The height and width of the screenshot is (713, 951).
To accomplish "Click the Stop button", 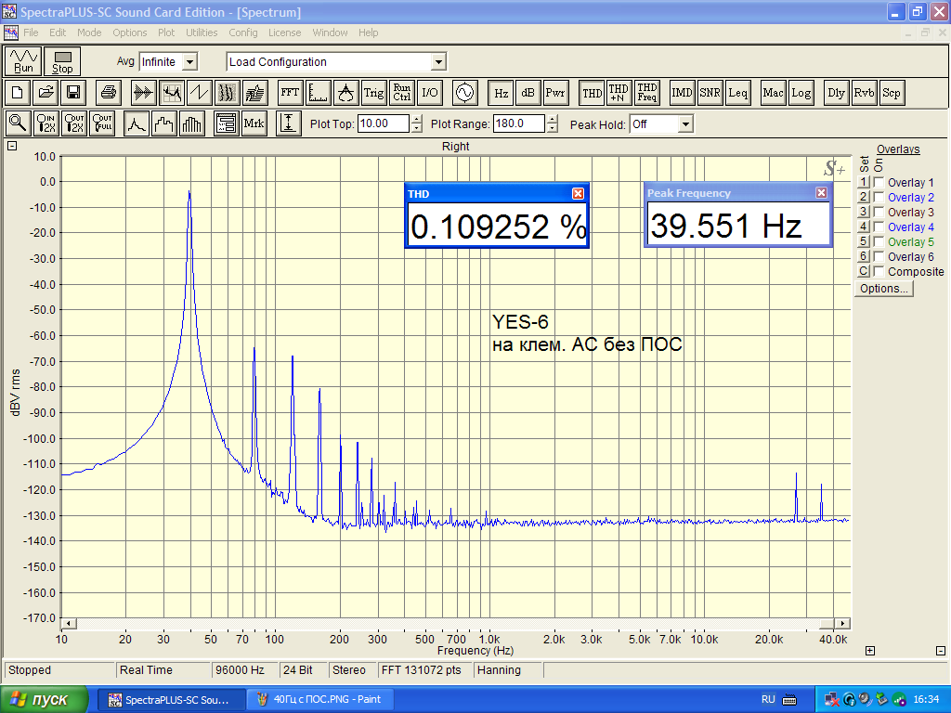I will pos(62,62).
